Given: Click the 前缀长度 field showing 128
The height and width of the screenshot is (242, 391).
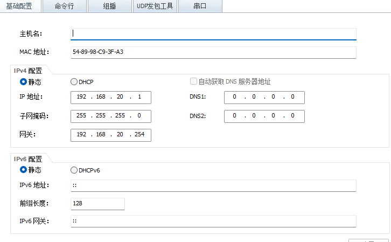Looking at the screenshot, I should point(97,204).
